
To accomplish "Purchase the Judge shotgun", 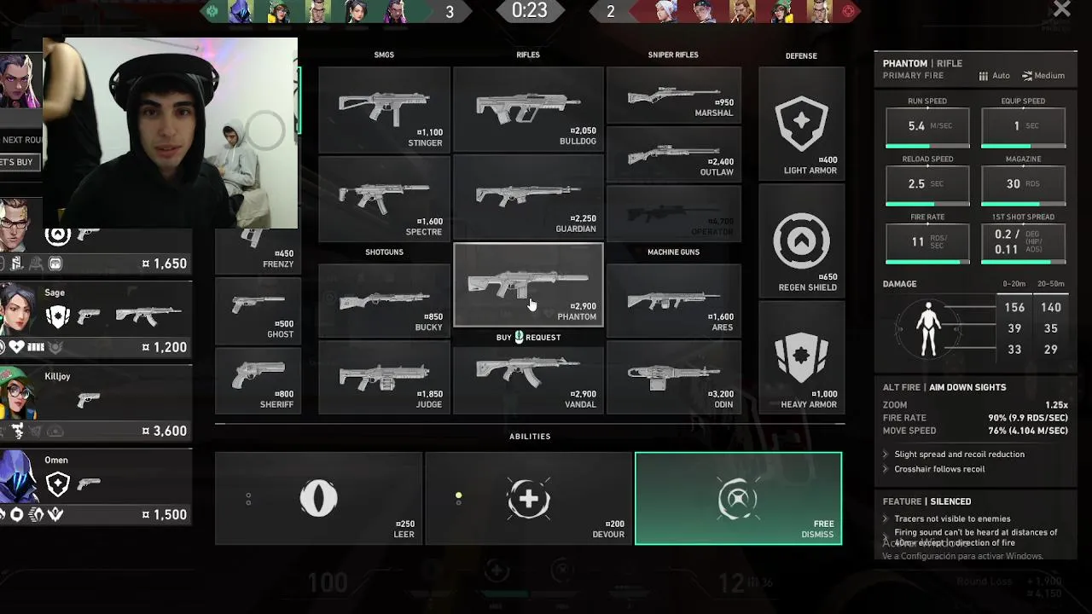I will (x=384, y=378).
